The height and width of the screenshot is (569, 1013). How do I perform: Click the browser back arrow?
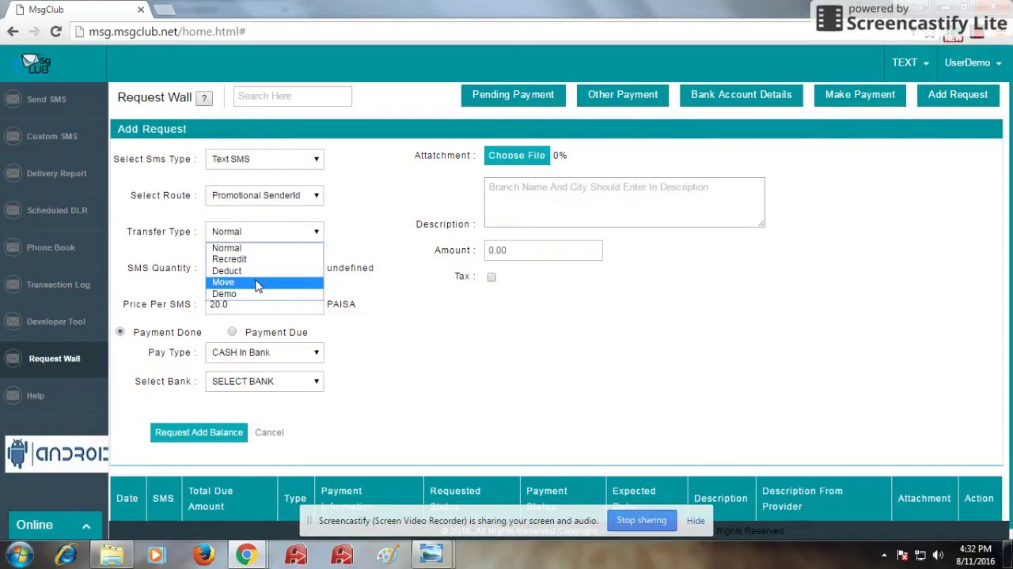point(13,32)
